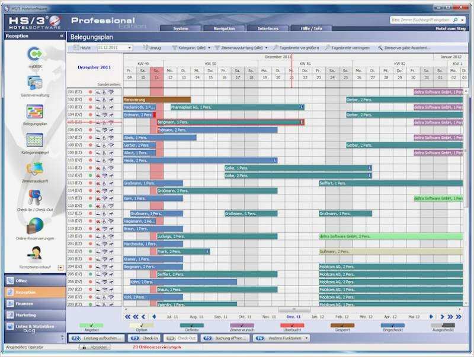Toggle the green status dot for room 101
Image resolution: width=474 pixels, height=357 pixels.
pos(90,92)
